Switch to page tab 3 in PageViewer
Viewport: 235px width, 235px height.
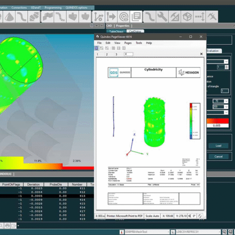[116, 54]
